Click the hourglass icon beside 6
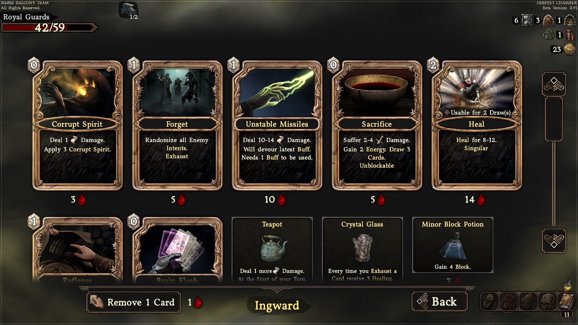 point(527,20)
